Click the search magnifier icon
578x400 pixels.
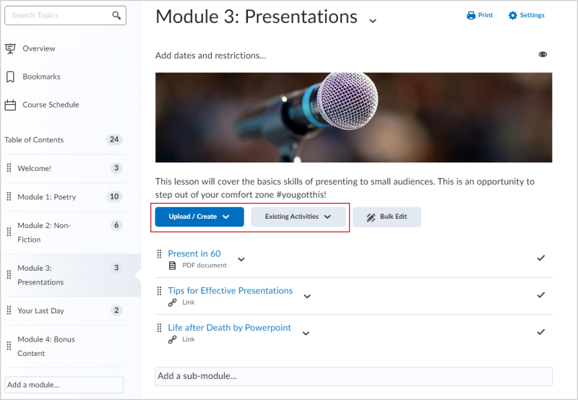click(x=117, y=15)
